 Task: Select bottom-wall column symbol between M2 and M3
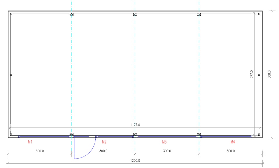[x=135, y=134]
